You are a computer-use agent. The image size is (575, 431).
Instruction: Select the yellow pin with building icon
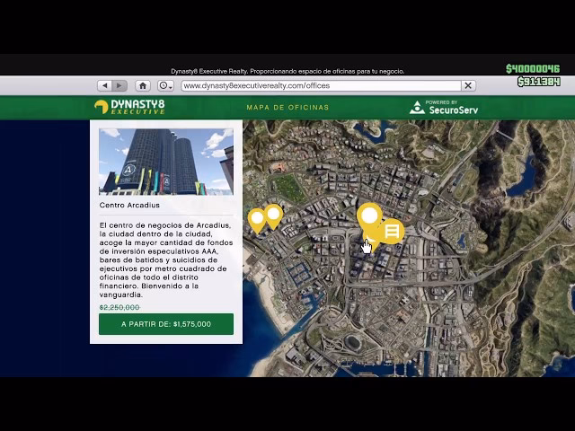pyautogui.click(x=392, y=232)
